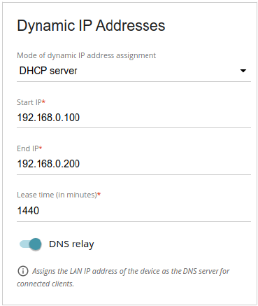Screen dimensions: 258x306
Task: Click the DNS relay label text
Action: pos(71,244)
